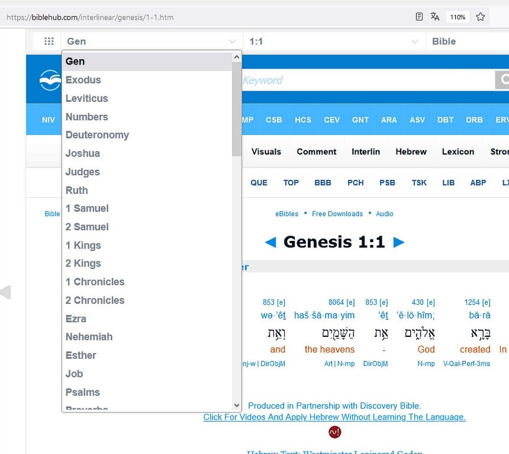Click the translate page icon
509x454 pixels.
coord(434,17)
